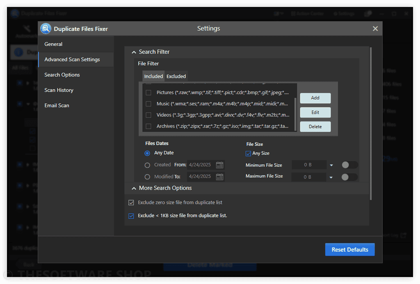Open Maximum File Size unit dropdown
This screenshot has width=420, height=284.
point(331,177)
